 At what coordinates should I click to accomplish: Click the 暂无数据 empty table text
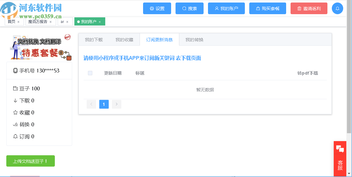205,90
